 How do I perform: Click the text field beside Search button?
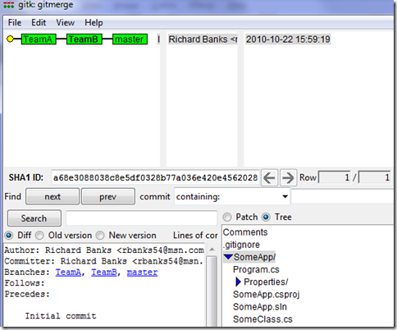[142, 218]
